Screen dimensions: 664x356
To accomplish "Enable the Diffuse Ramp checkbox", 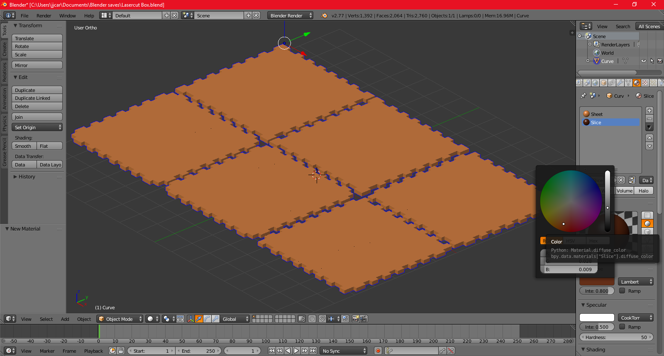I will 622,291.
